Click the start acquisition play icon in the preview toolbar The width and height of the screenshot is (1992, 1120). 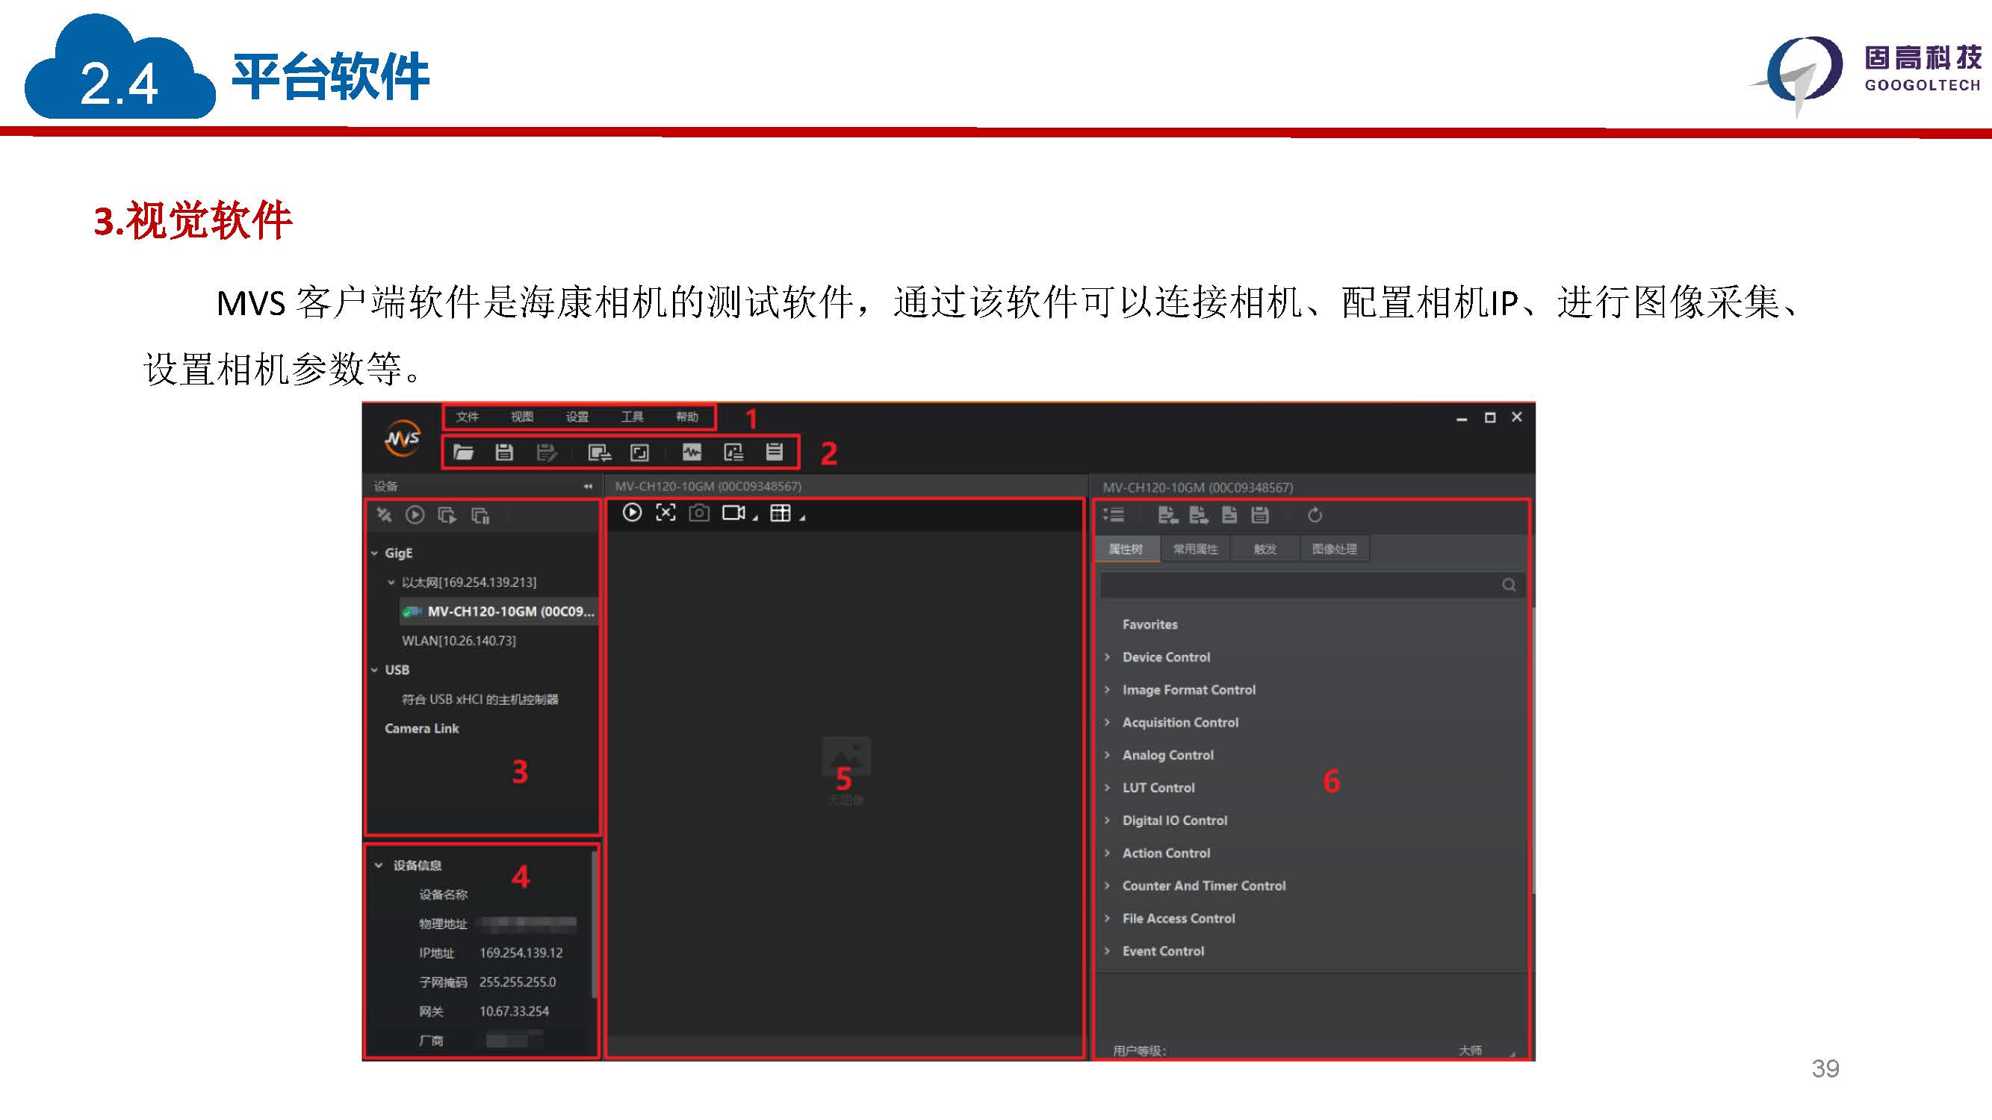[632, 512]
